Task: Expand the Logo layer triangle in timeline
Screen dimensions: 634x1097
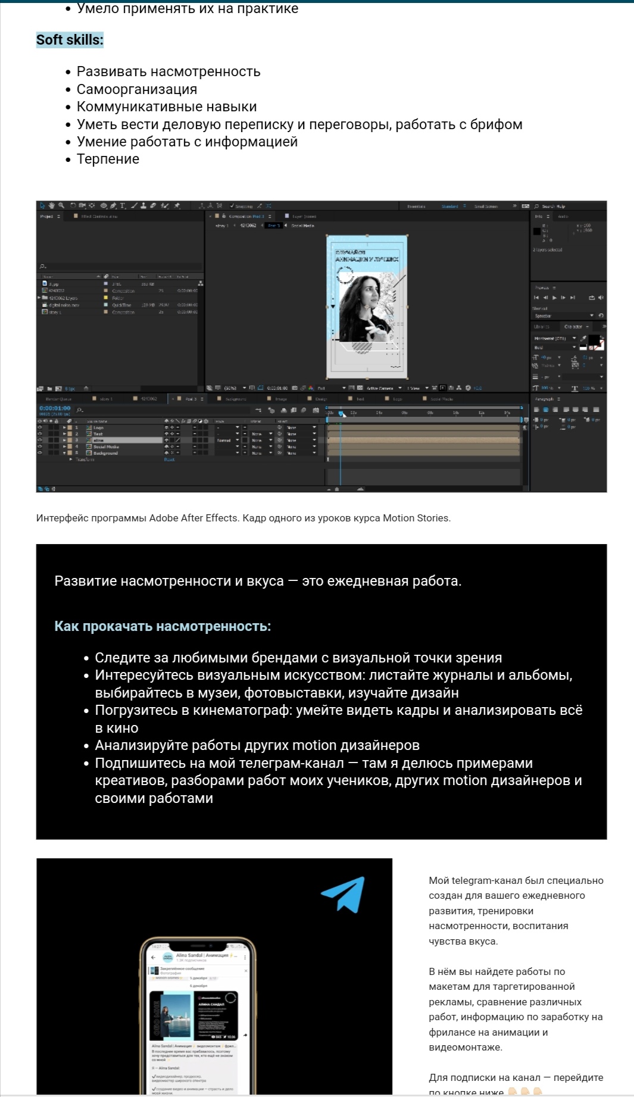Action: 65,427
